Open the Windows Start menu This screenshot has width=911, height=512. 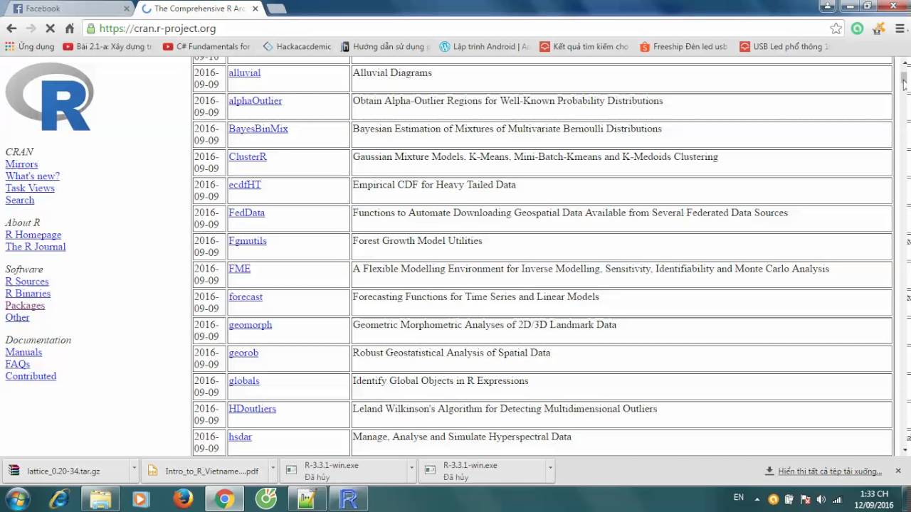[x=17, y=498]
